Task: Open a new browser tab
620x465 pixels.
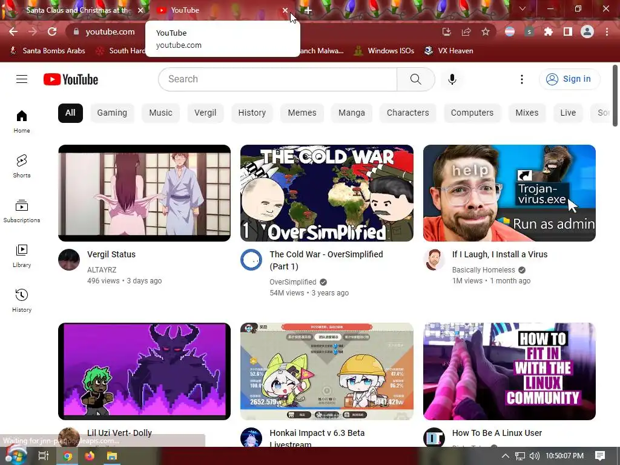Action: pos(308,11)
